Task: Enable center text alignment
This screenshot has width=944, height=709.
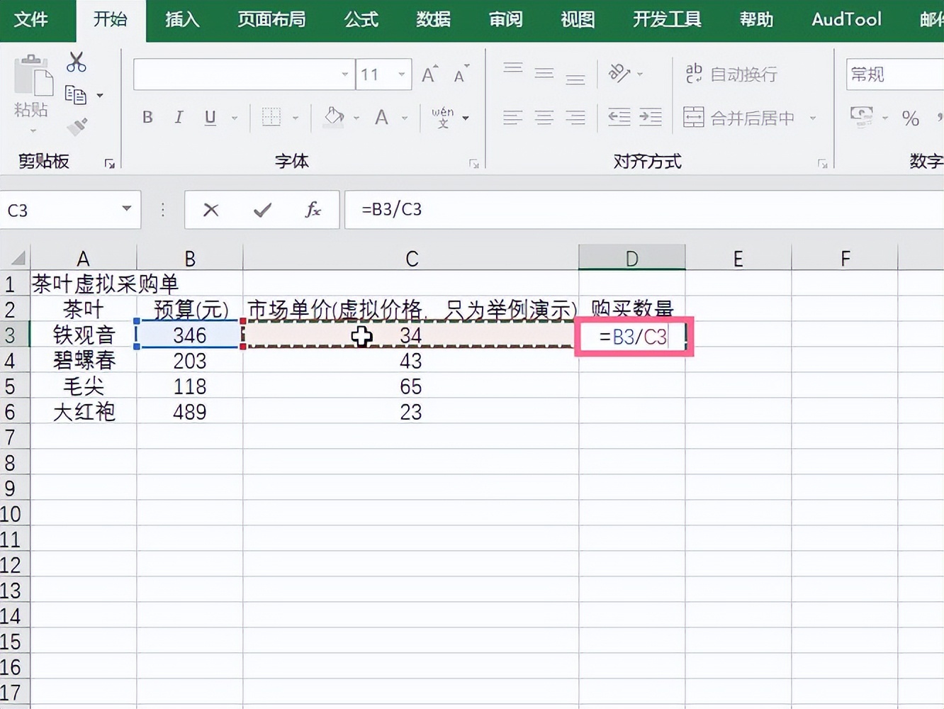Action: coord(544,118)
